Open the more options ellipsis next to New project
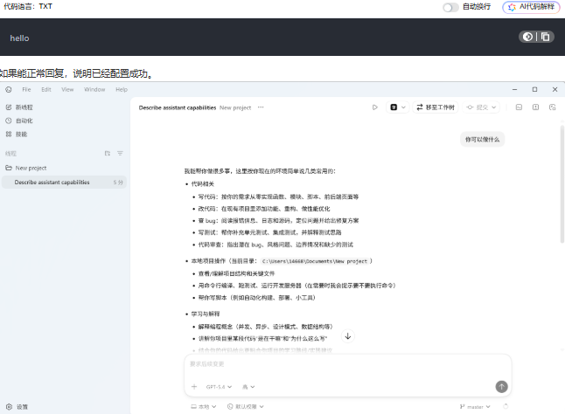The height and width of the screenshot is (414, 565). pos(261,107)
